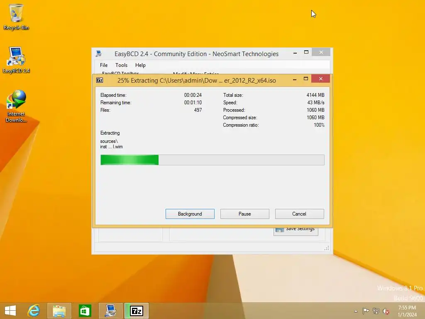425x319 pixels.
Task: Click the '43 MB/s' speed value
Action: tap(316, 103)
